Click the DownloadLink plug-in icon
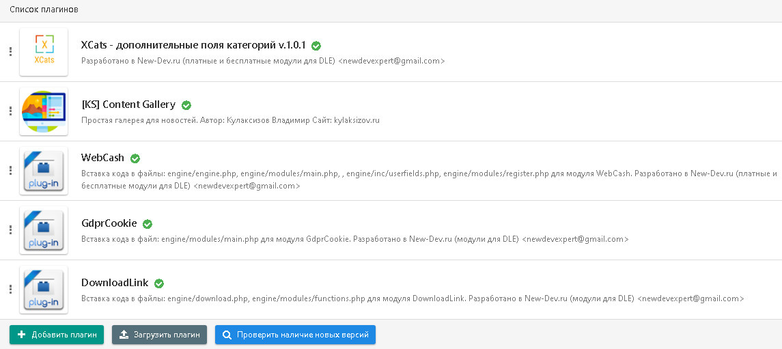Image resolution: width=782 pixels, height=349 pixels. (44, 290)
